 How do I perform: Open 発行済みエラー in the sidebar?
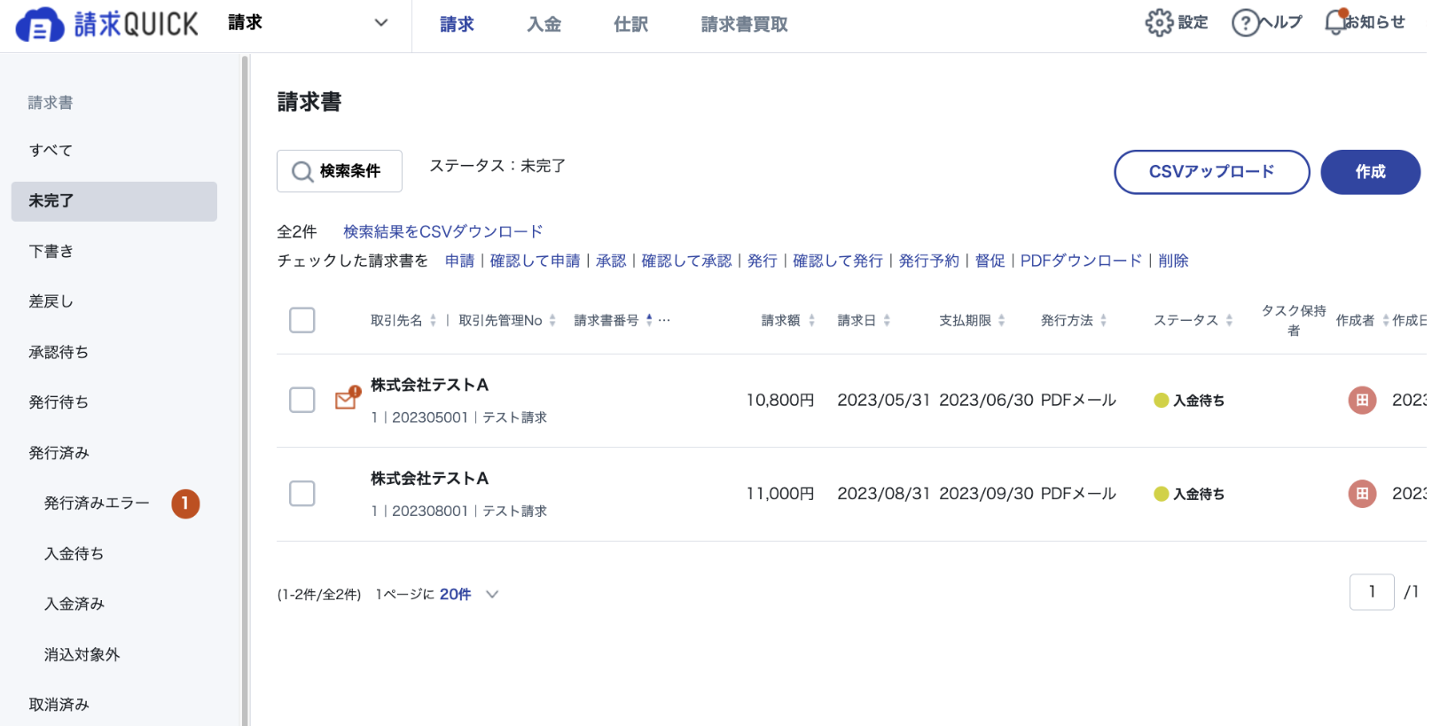pyautogui.click(x=97, y=504)
